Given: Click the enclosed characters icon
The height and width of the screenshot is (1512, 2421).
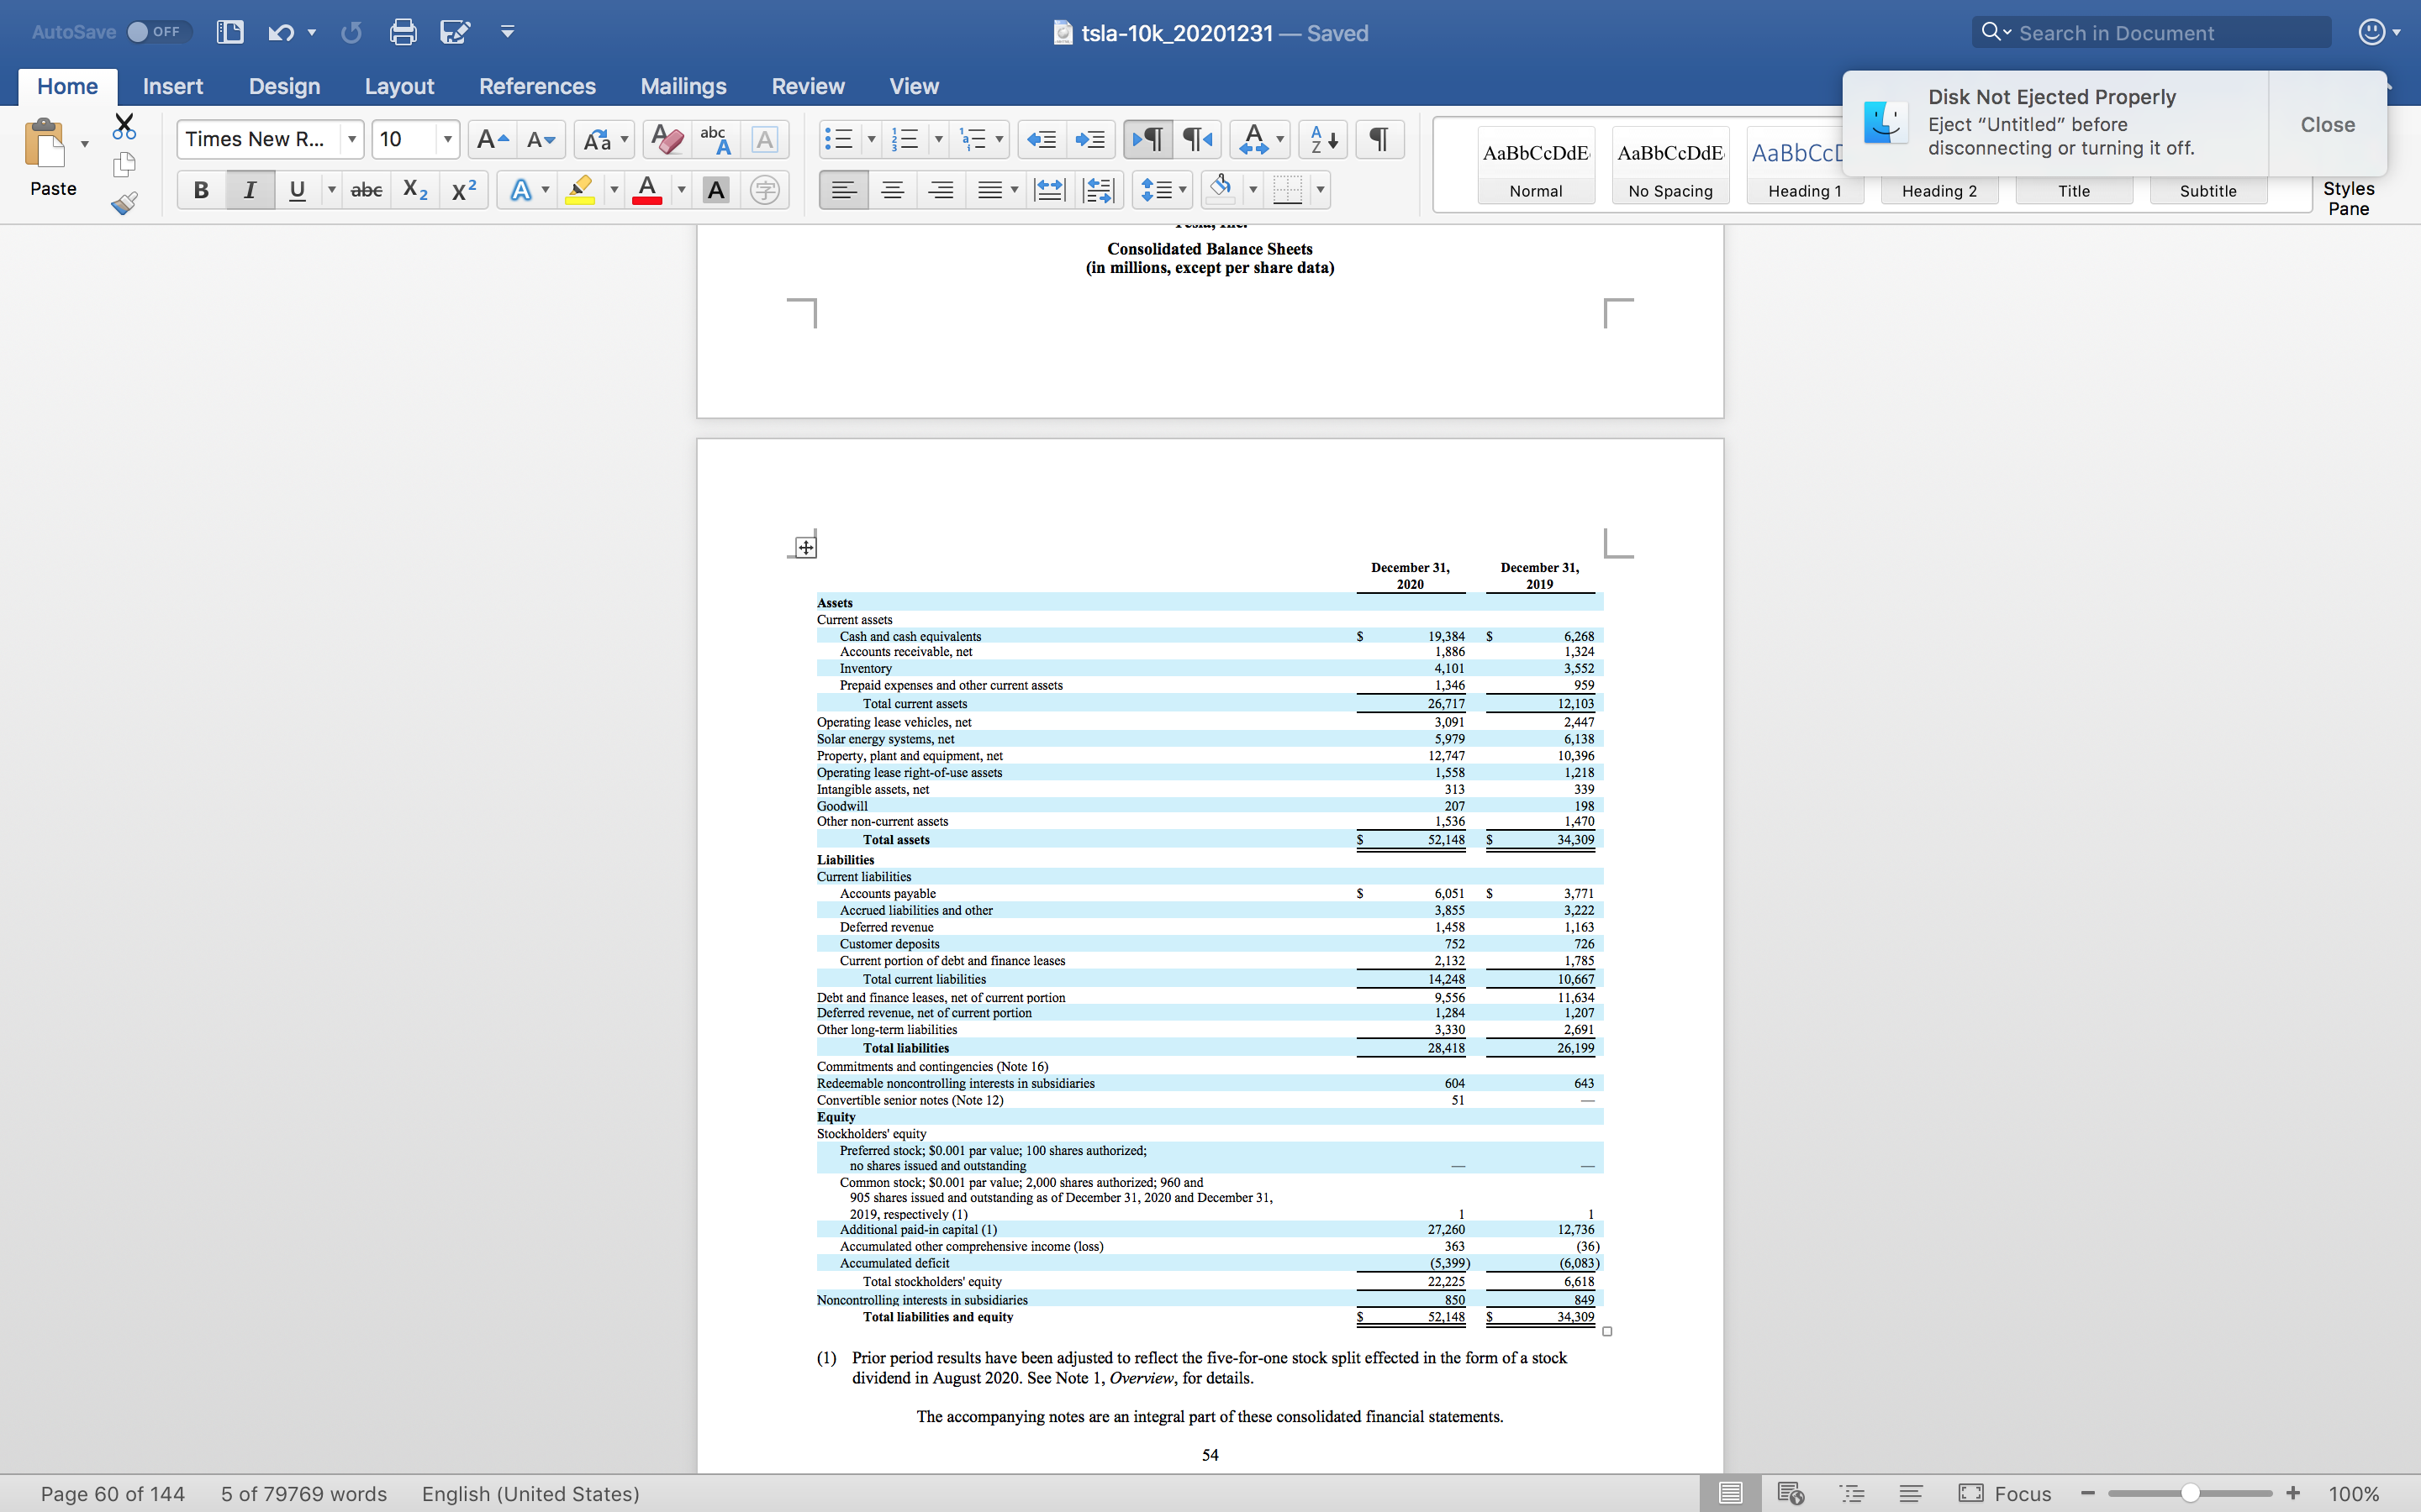Looking at the screenshot, I should 764,190.
